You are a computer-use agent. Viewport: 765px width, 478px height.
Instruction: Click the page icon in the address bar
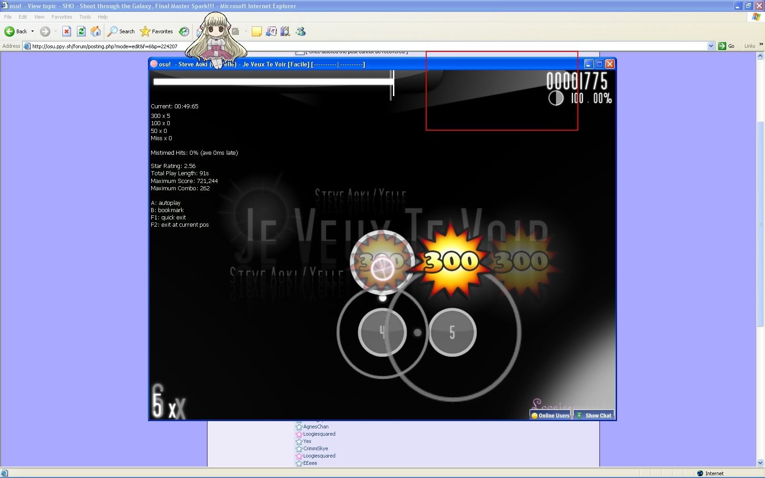coord(27,46)
